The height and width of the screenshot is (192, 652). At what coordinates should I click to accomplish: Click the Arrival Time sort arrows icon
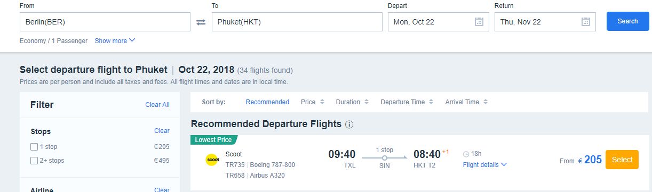[485, 102]
